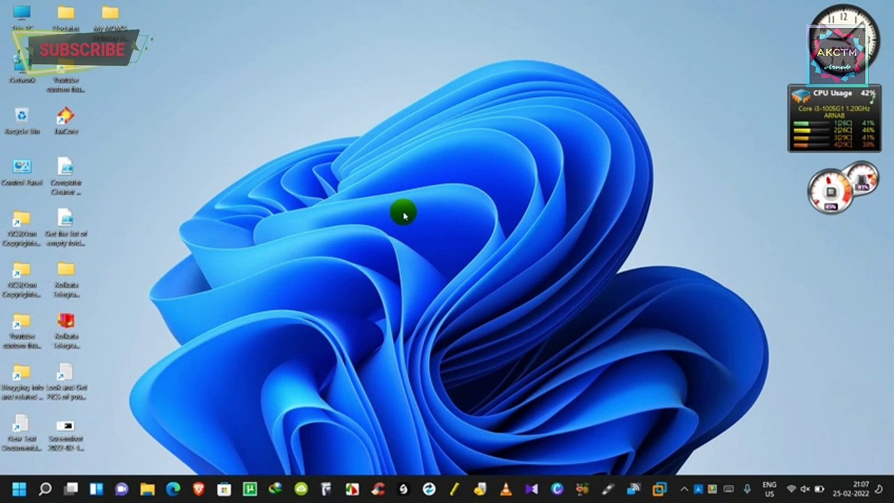Open the date and time calendar flyout
The height and width of the screenshot is (503, 894).
[x=860, y=489]
